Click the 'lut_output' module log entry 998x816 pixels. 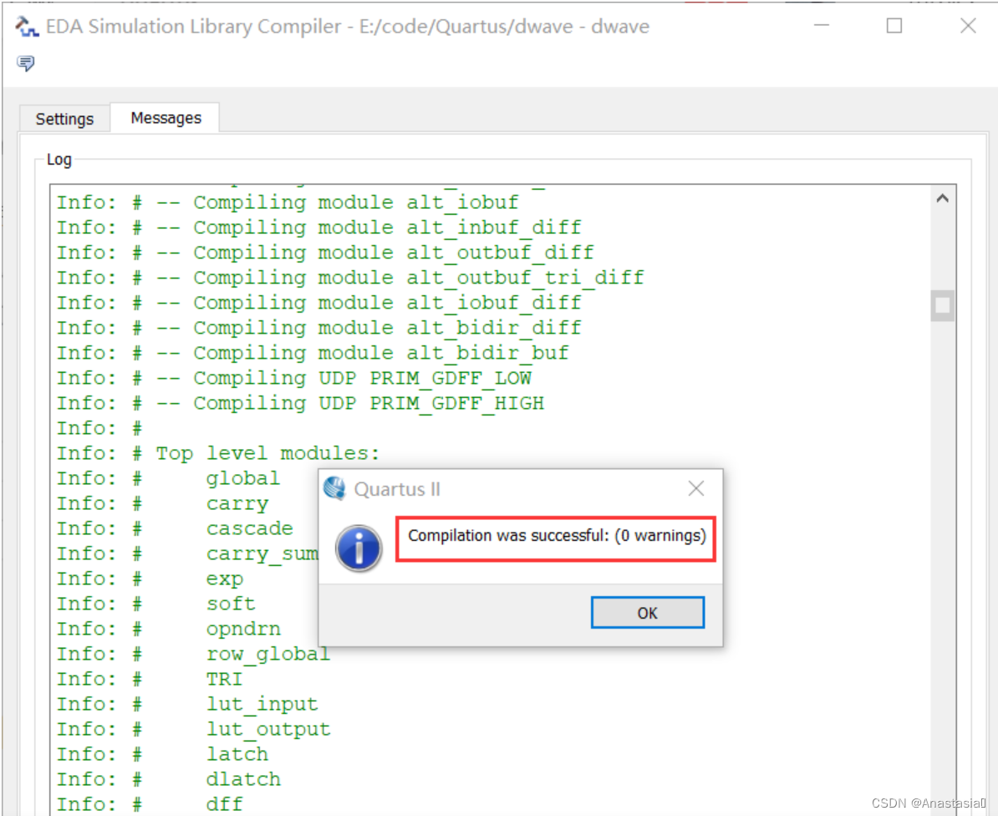(x=268, y=729)
